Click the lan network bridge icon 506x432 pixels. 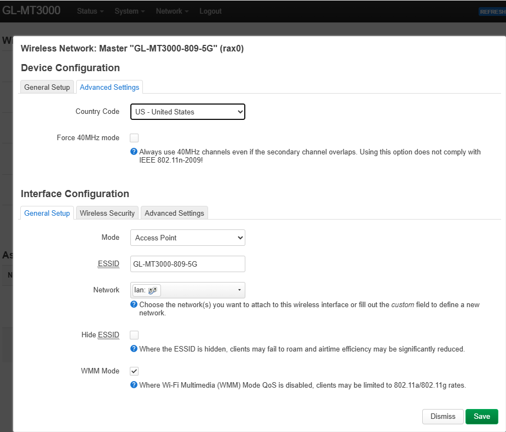click(153, 291)
